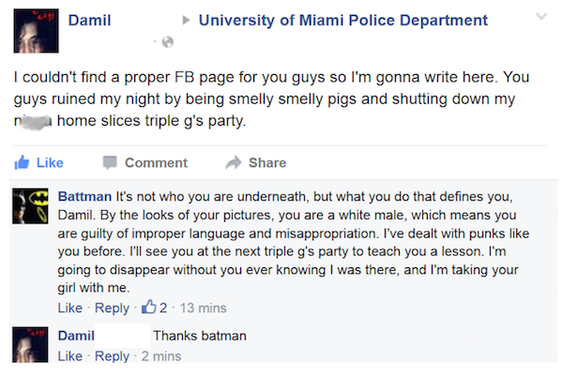Reply to Damil's 'Thanks batman' comment

112,356
